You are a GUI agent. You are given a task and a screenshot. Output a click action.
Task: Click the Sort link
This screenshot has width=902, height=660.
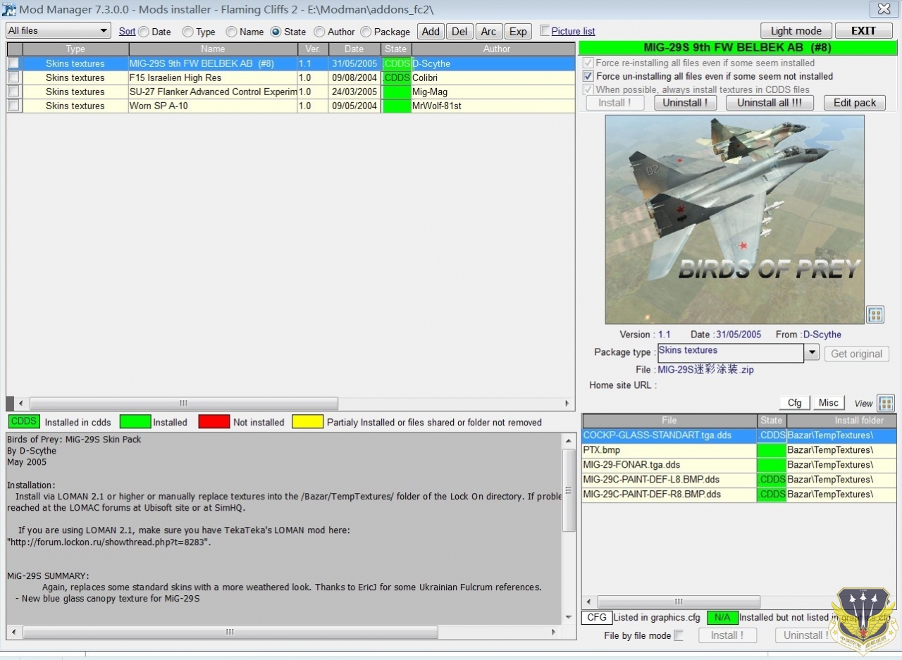127,31
